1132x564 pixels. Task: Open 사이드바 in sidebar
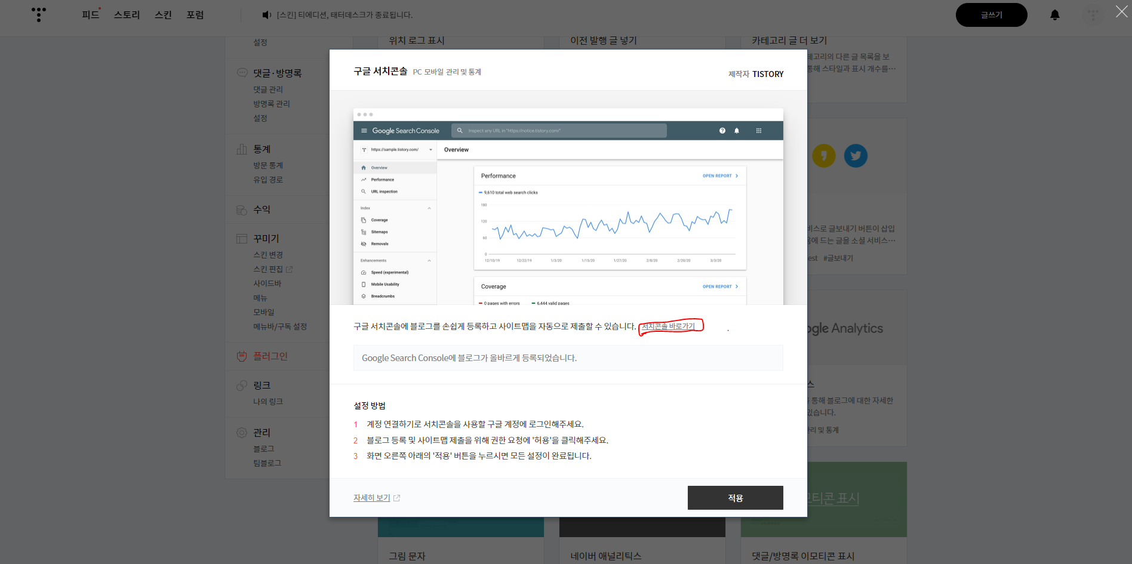tap(267, 283)
